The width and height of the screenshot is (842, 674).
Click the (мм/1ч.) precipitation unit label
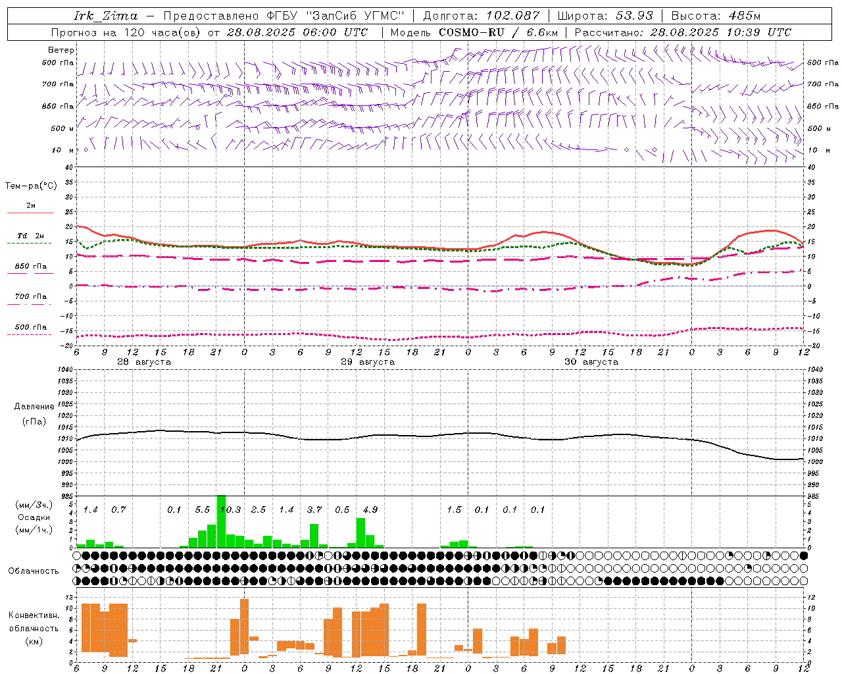point(34,529)
